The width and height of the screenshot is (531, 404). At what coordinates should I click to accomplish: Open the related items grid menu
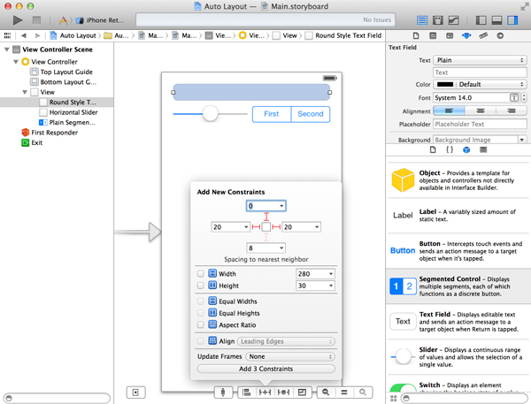pos(7,35)
